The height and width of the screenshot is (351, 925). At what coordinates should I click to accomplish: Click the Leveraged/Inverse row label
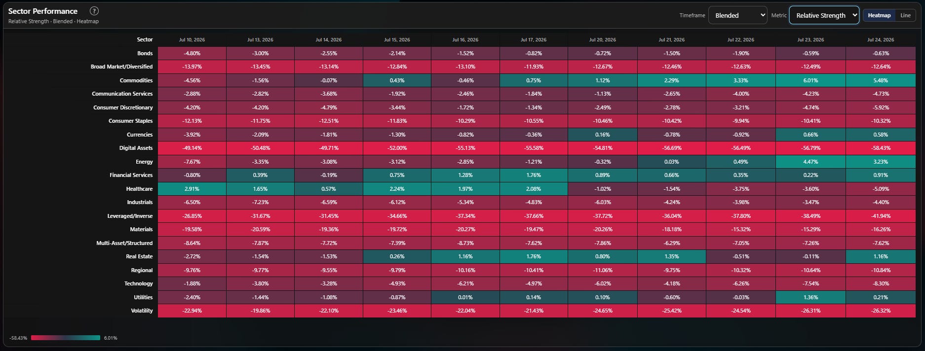coord(130,216)
